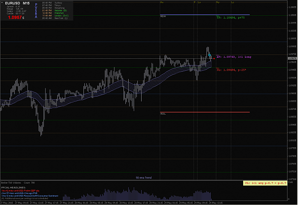298x205 pixels.
Task: Click the Broker Tick Volumes count label
Action: [18, 183]
